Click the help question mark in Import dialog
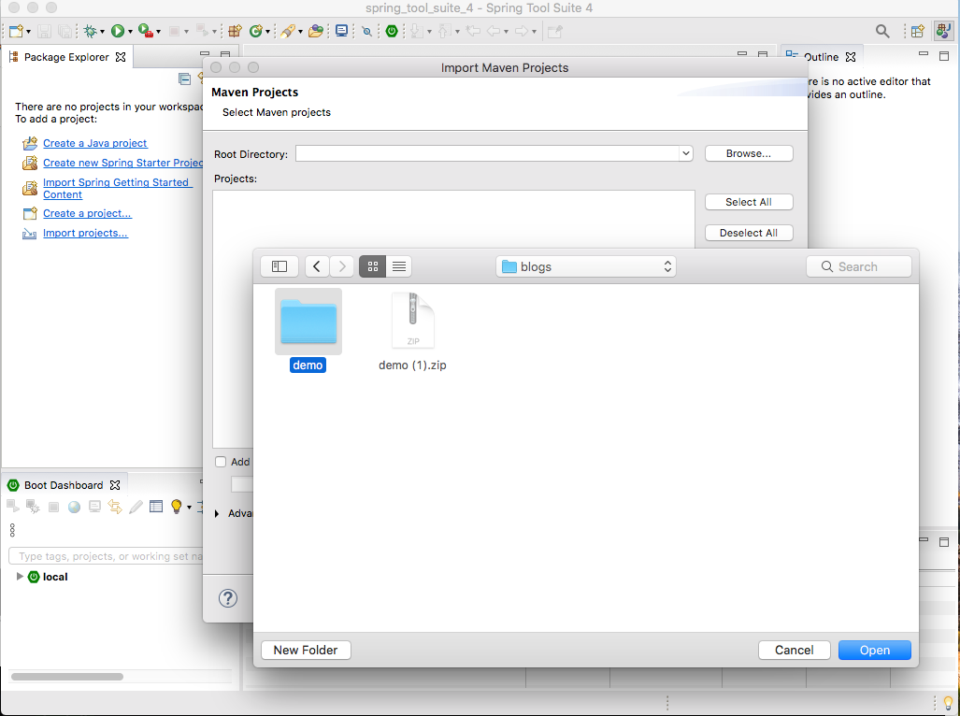 tap(228, 598)
